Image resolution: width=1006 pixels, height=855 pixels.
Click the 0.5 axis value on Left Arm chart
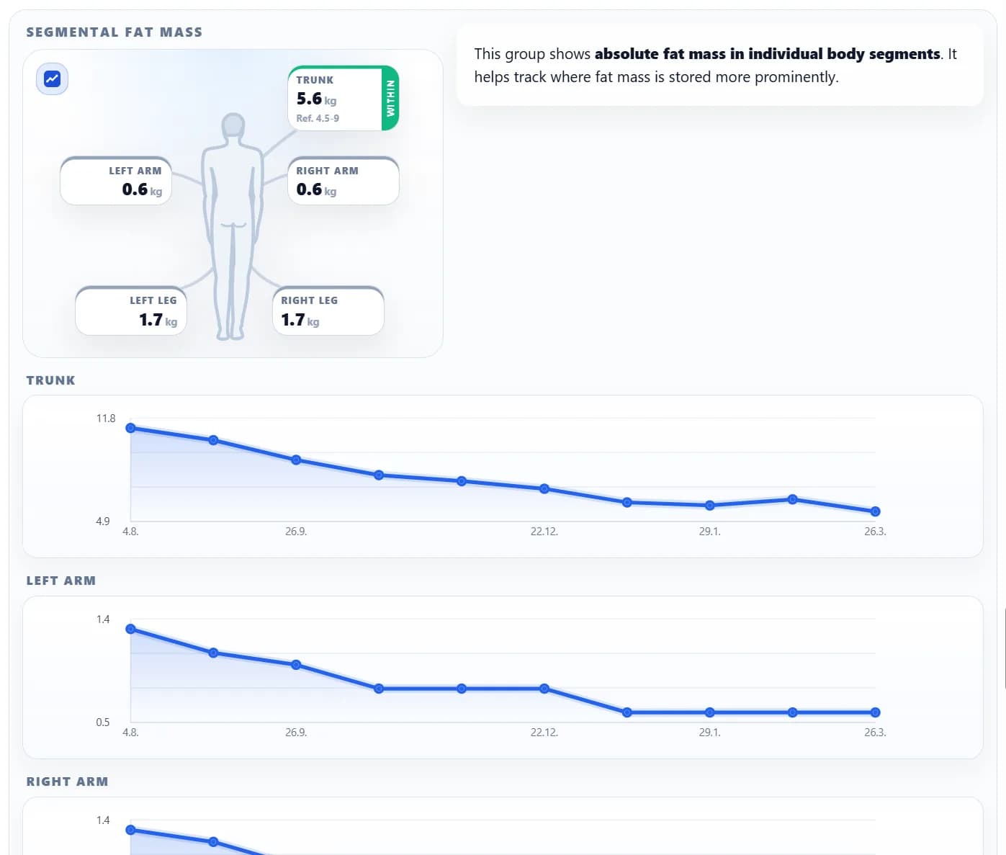(103, 722)
